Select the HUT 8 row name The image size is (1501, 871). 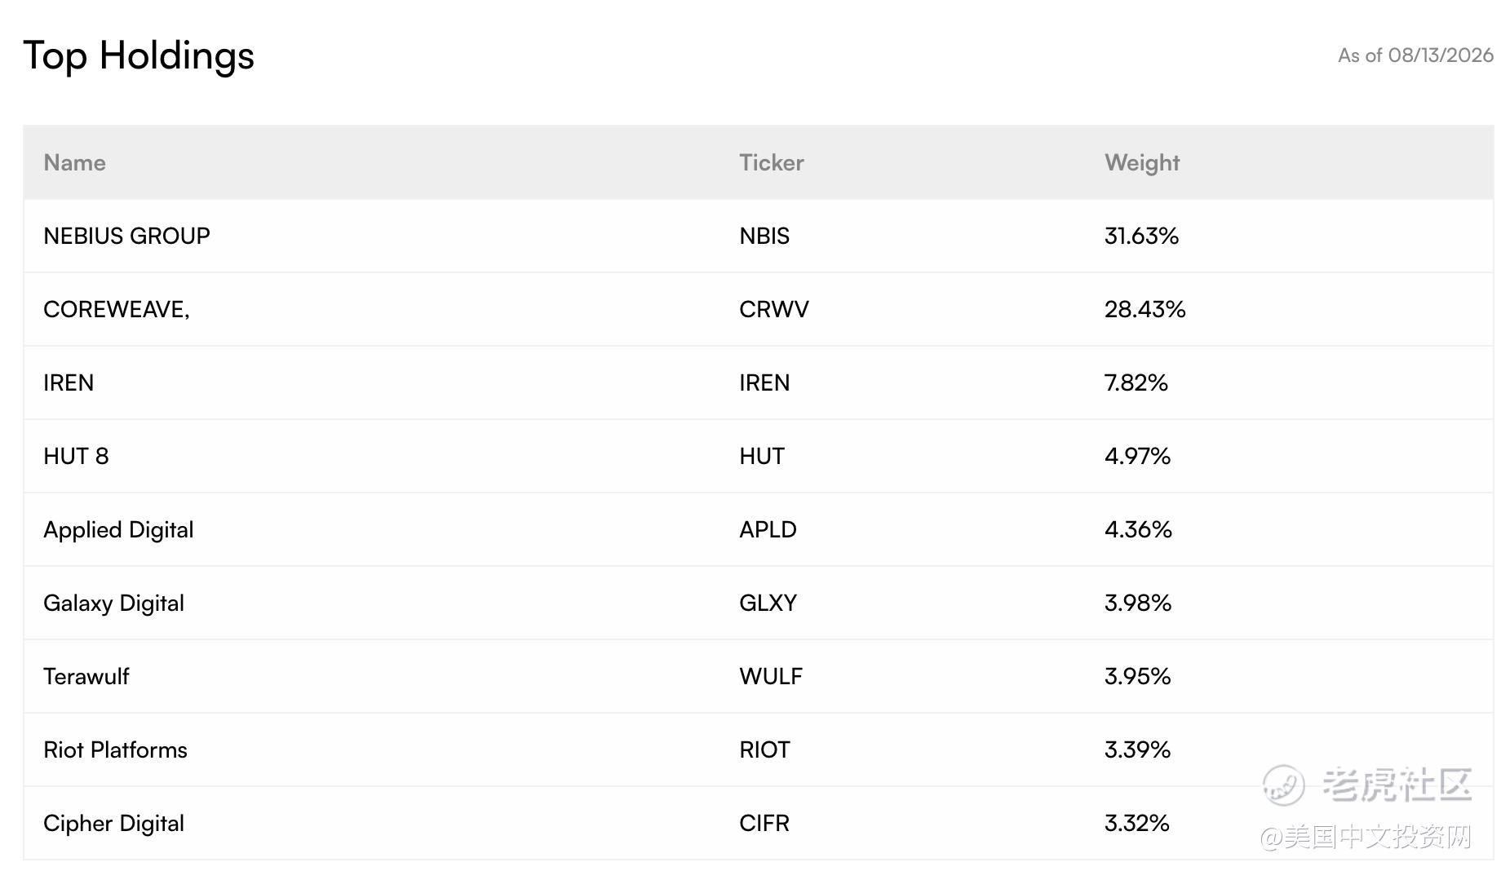(76, 456)
